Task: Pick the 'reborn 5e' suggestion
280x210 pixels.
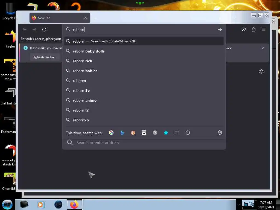Action: [x=144, y=91]
